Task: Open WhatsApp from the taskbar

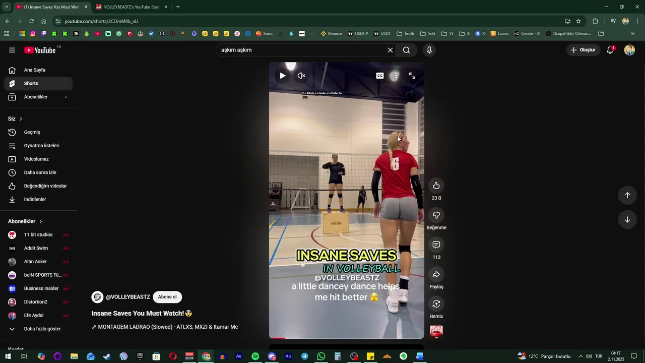Action: pos(321,356)
